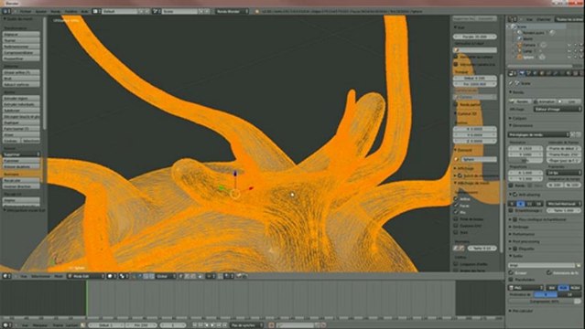Click the jump to end playback button
Screen dimensions: 585x329
[x=225, y=325]
